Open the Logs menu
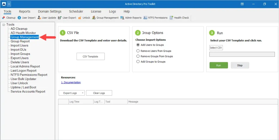Image resolution: width=279 pixels, height=140 pixels. [113, 11]
